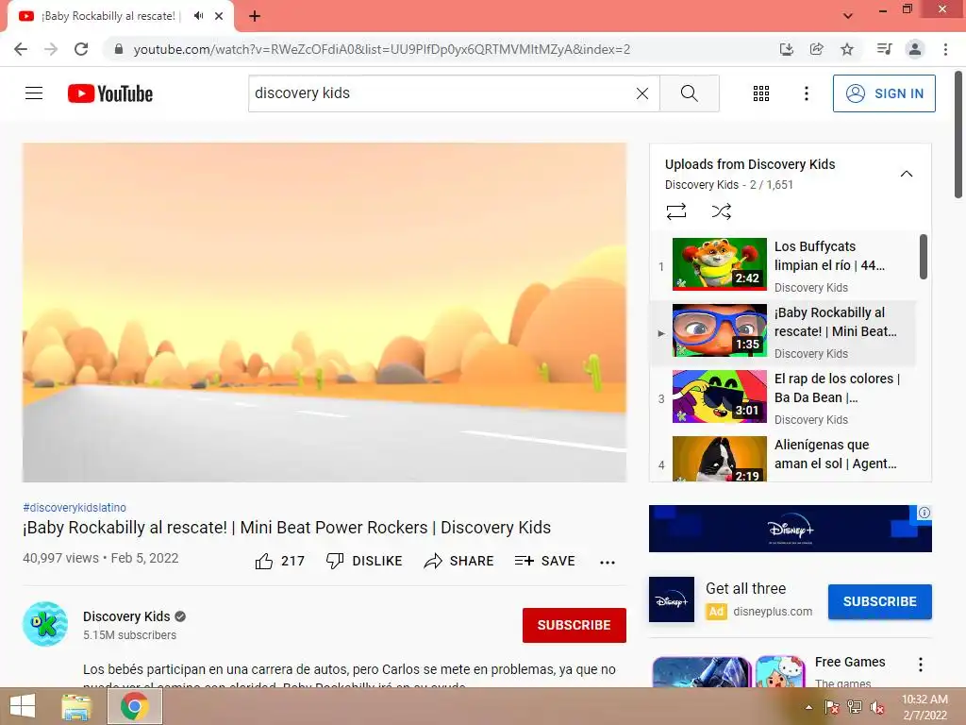Screen dimensions: 966x725
Task: Go forward in browser history
Action: (x=51, y=49)
